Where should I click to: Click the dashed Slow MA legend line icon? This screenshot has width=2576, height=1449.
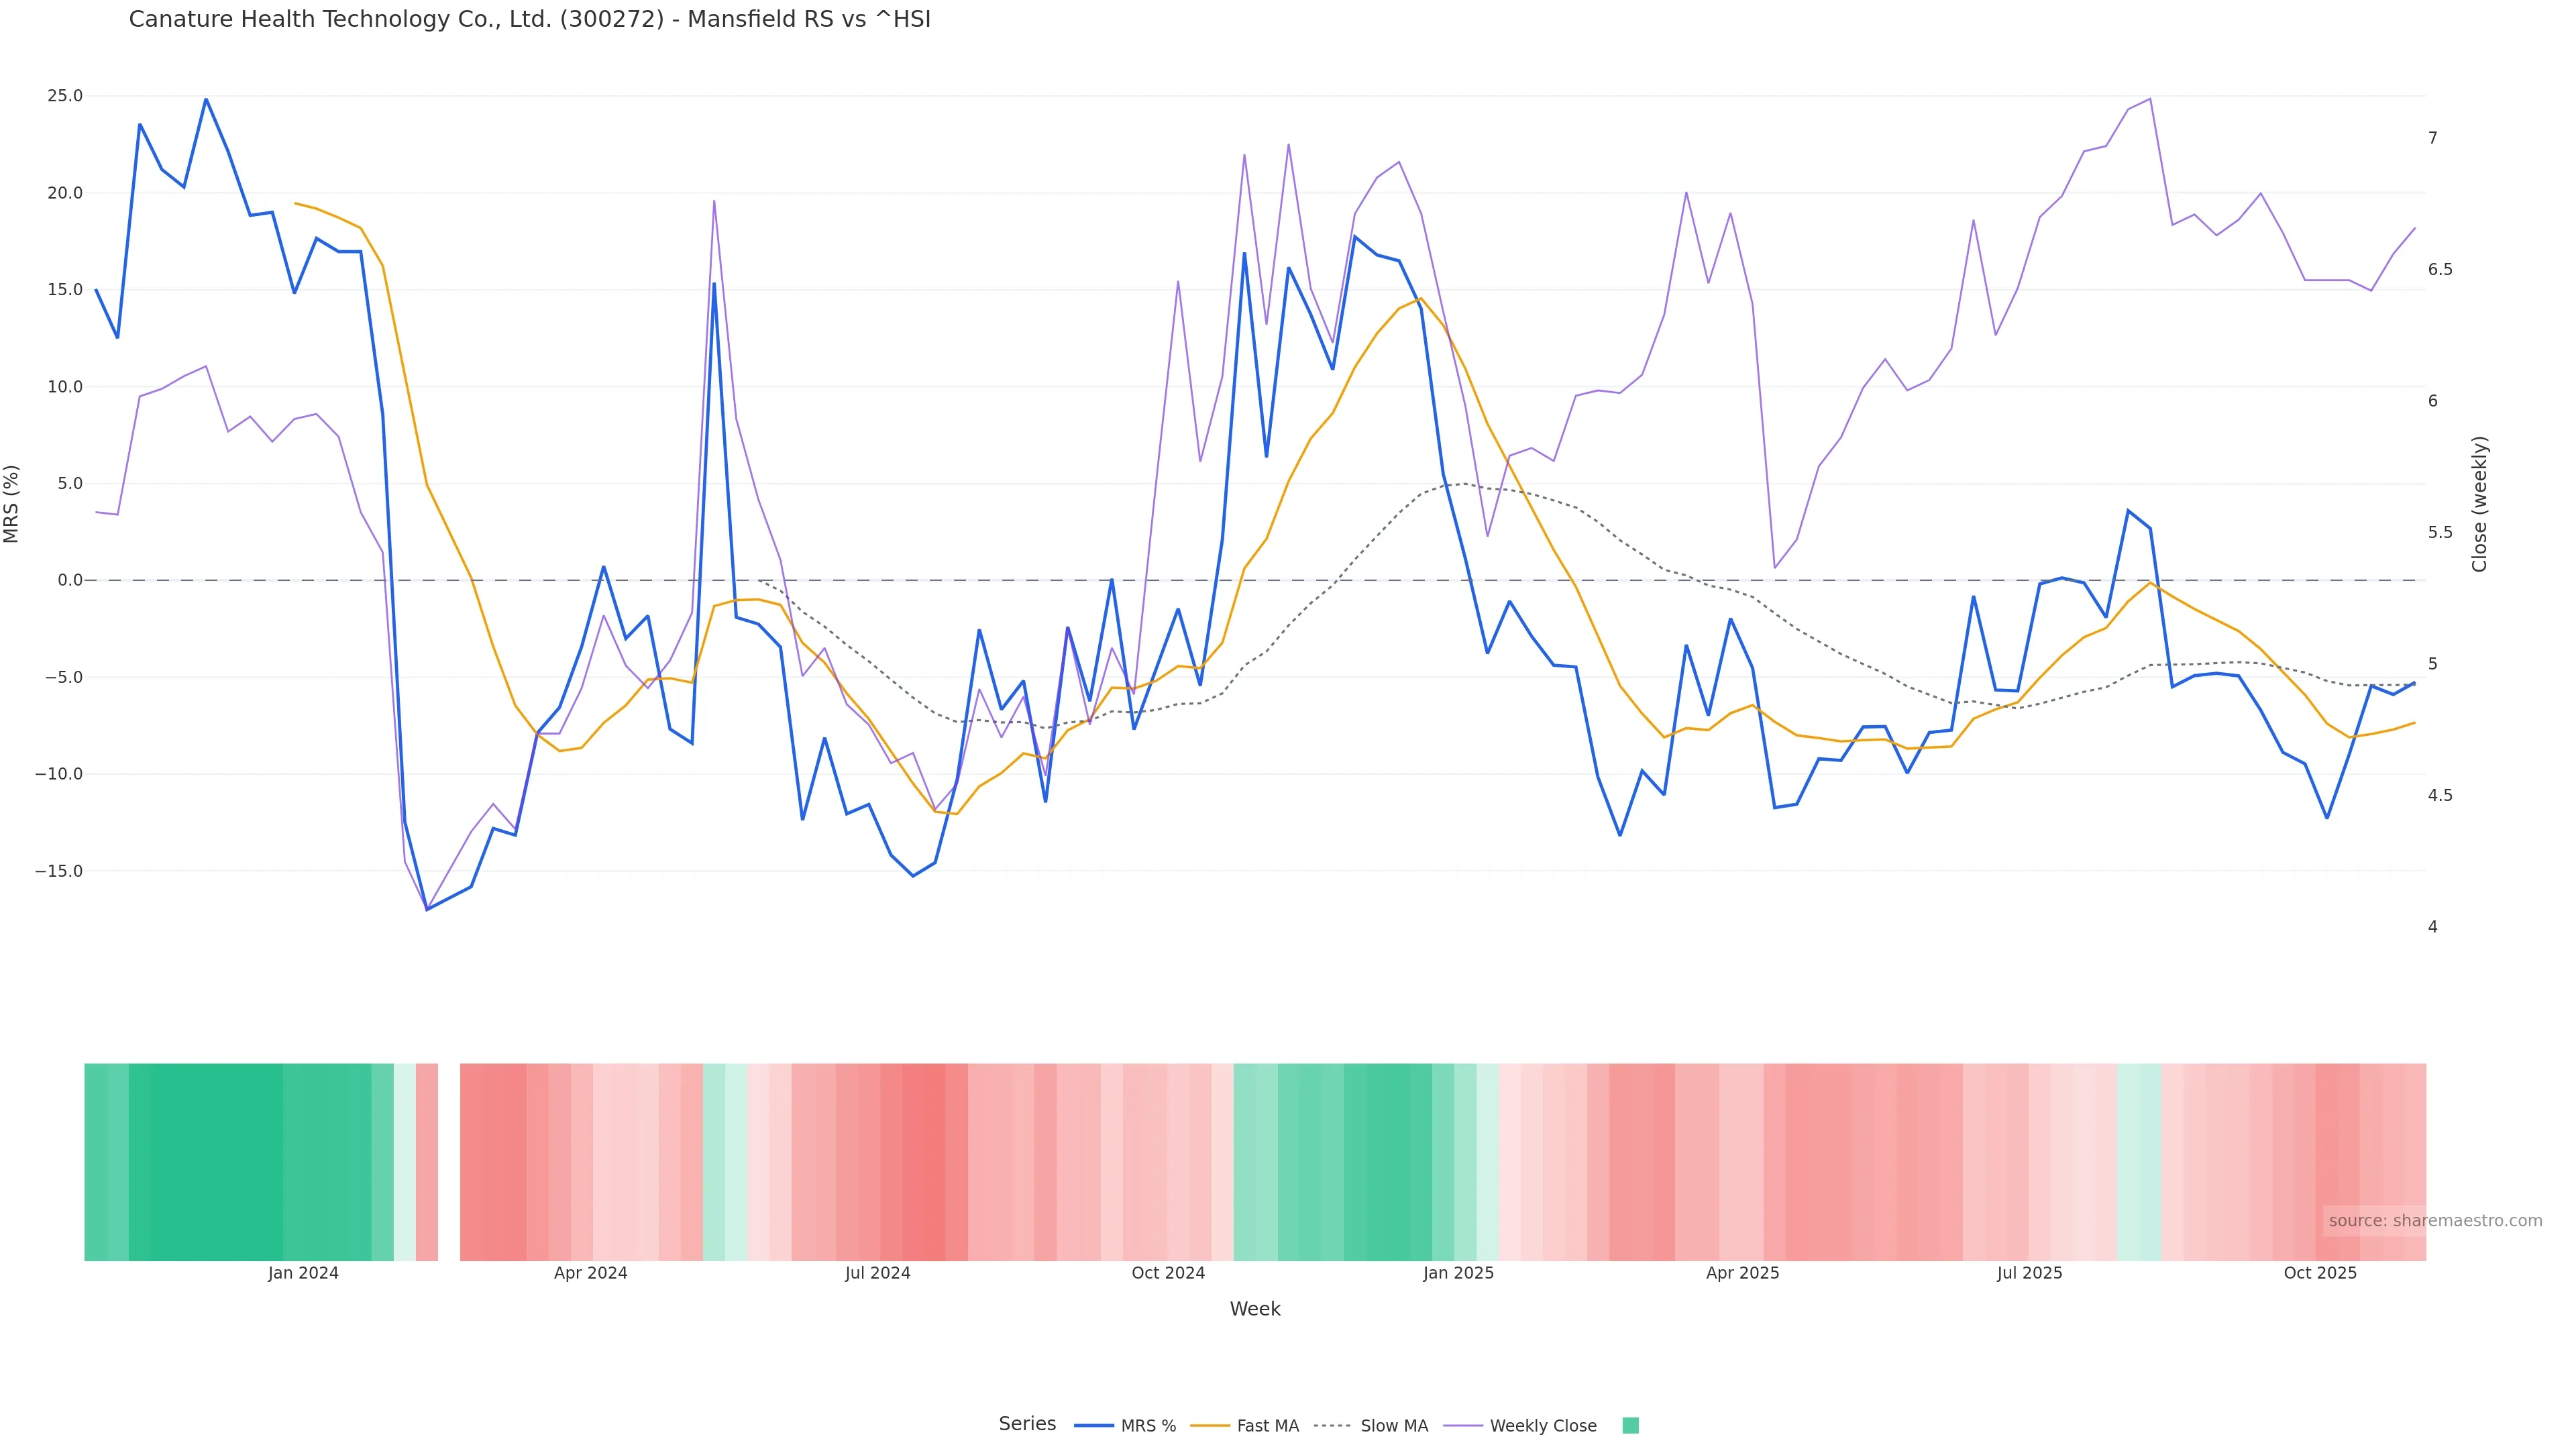[x=1332, y=1426]
